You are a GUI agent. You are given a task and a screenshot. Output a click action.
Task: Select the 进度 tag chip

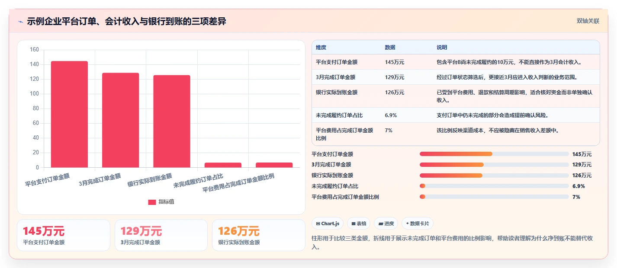click(x=386, y=223)
